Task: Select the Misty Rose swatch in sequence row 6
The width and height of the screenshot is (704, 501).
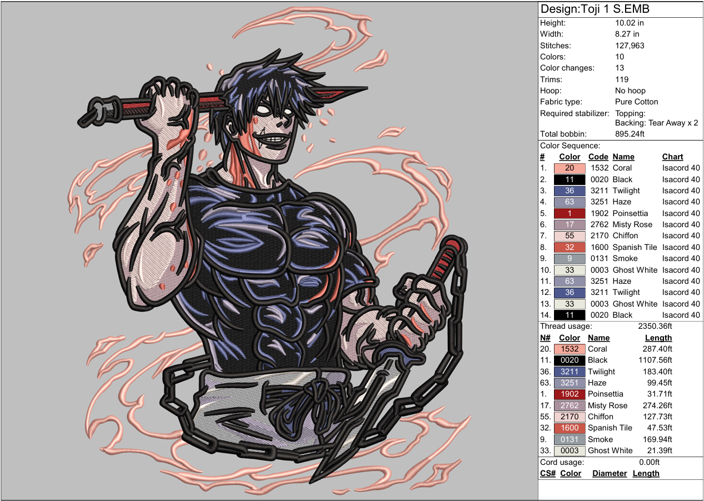Action: (570, 224)
